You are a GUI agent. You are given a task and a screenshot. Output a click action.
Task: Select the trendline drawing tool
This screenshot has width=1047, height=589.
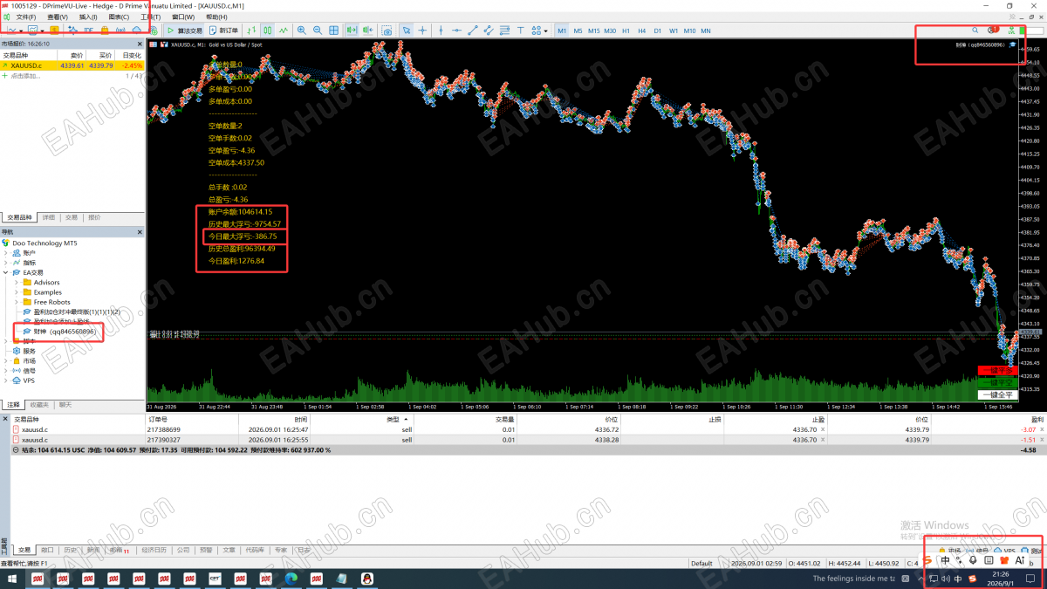[x=473, y=31]
